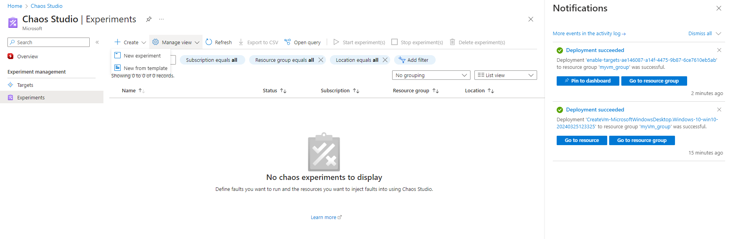731x239 pixels.
Task: Open query in Resource Graph
Action: click(302, 42)
